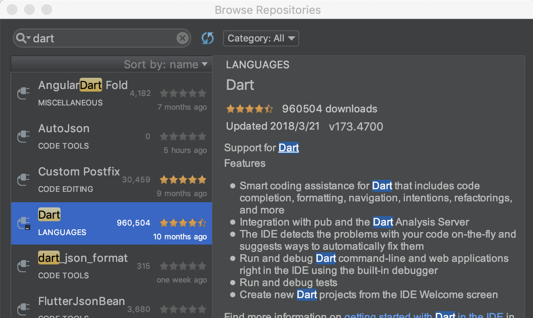The width and height of the screenshot is (533, 318).
Task: Click the Run and debug tests bullet
Action: (289, 283)
